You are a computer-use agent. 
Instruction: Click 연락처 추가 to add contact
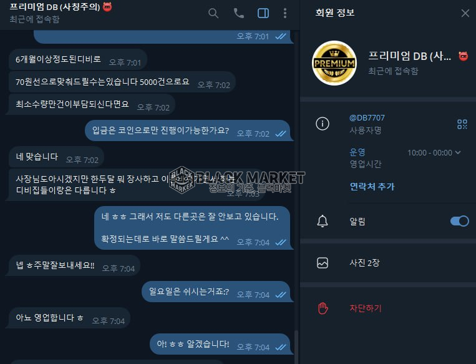coord(372,186)
